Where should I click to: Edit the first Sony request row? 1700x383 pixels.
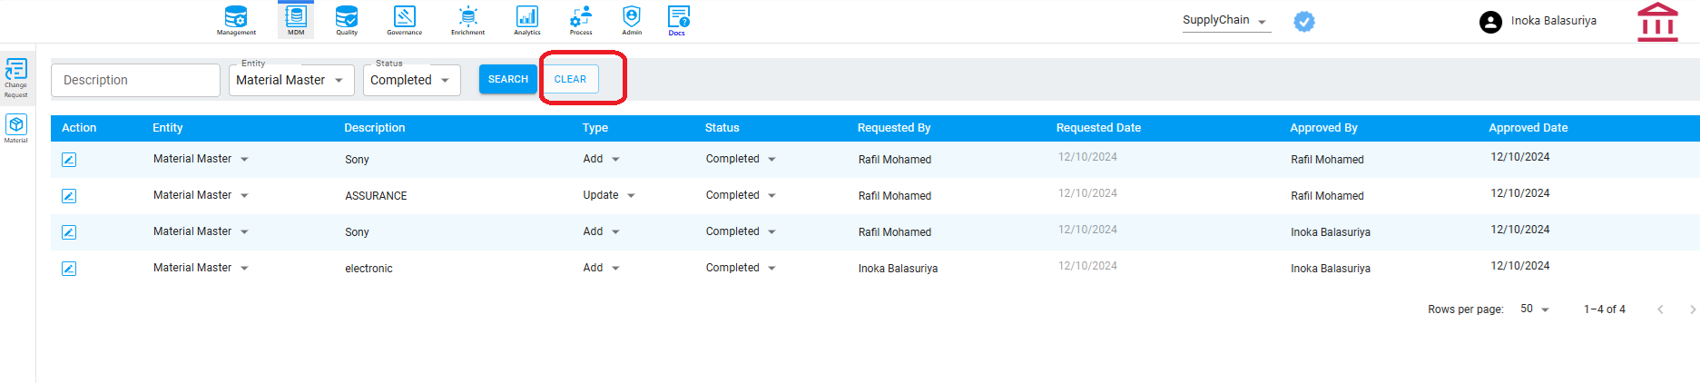(x=69, y=160)
